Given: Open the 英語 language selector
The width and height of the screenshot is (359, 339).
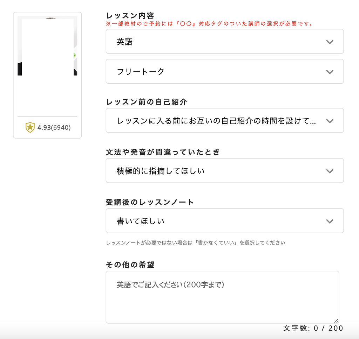Looking at the screenshot, I should tap(224, 41).
